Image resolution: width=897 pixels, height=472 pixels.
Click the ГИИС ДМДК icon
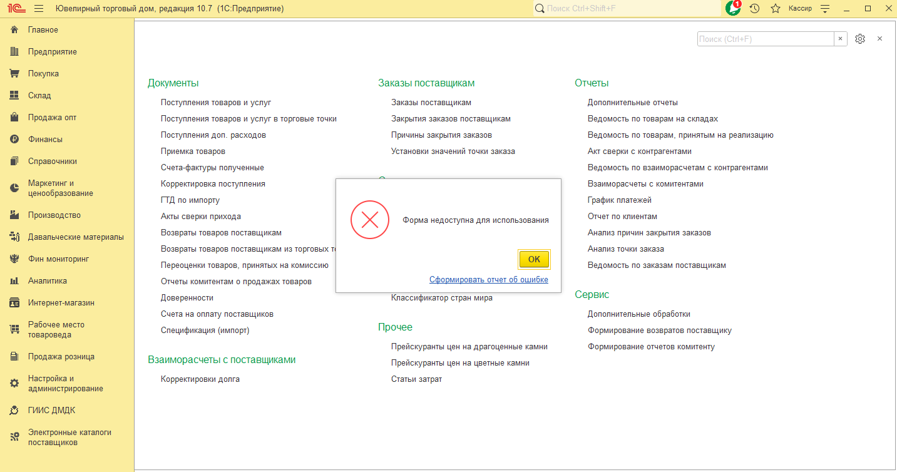tap(14, 411)
